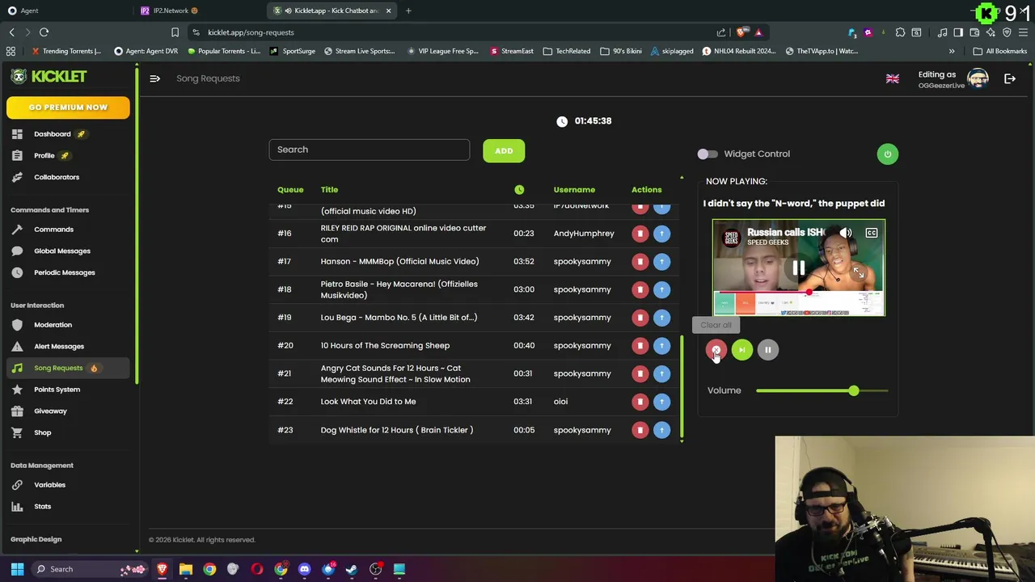Pause playback with the grey pause button
1035x582 pixels.
point(767,349)
